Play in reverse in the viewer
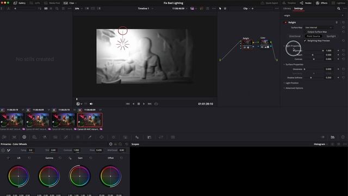The width and height of the screenshot is (348, 196). point(133,104)
